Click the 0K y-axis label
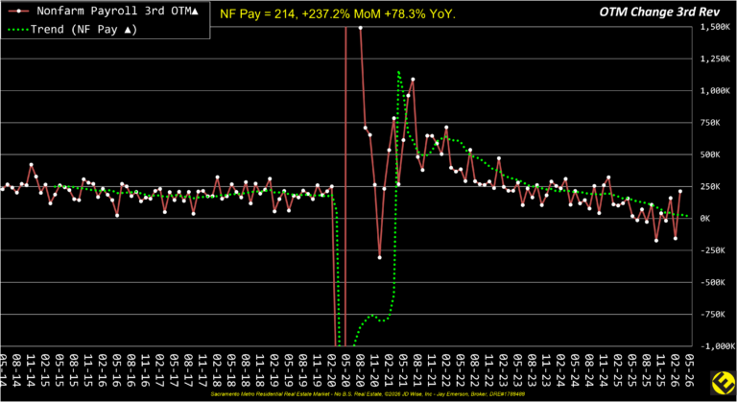 [705, 219]
